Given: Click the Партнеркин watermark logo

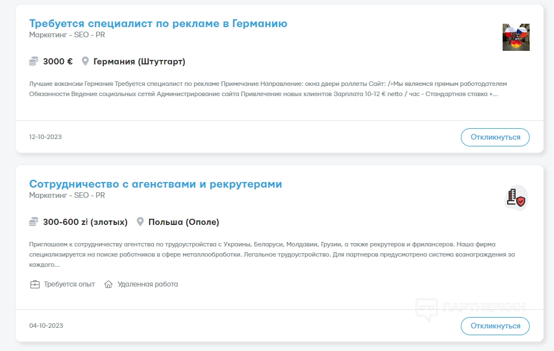Looking at the screenshot, I should click(470, 308).
